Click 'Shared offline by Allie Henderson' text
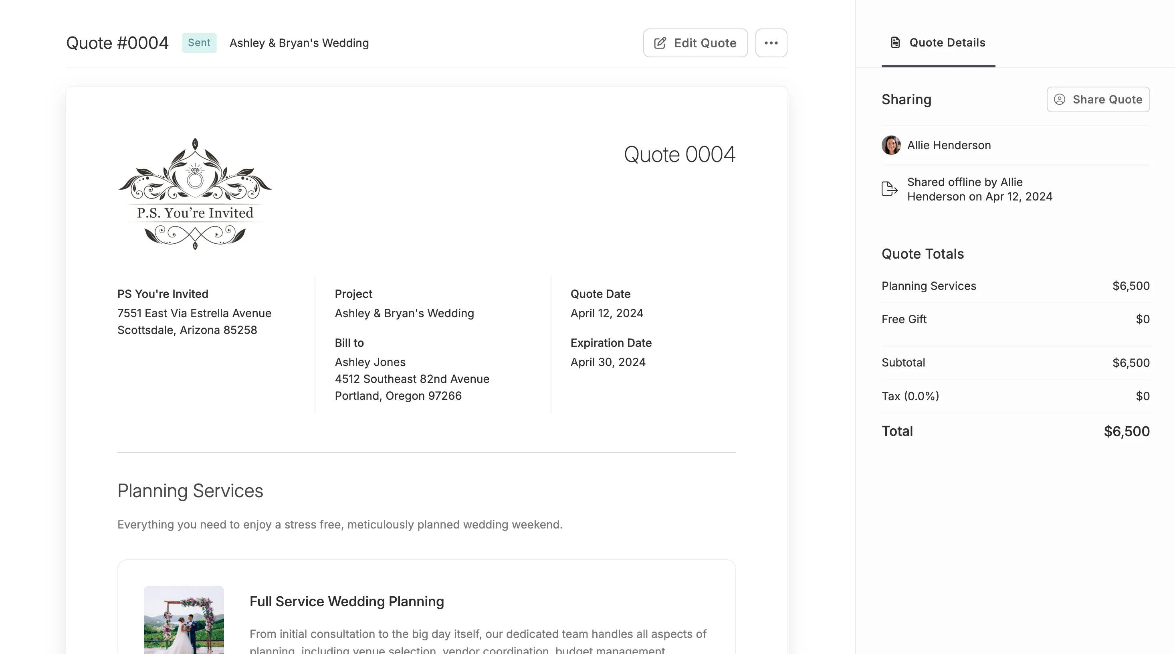1175x654 pixels. (979, 189)
